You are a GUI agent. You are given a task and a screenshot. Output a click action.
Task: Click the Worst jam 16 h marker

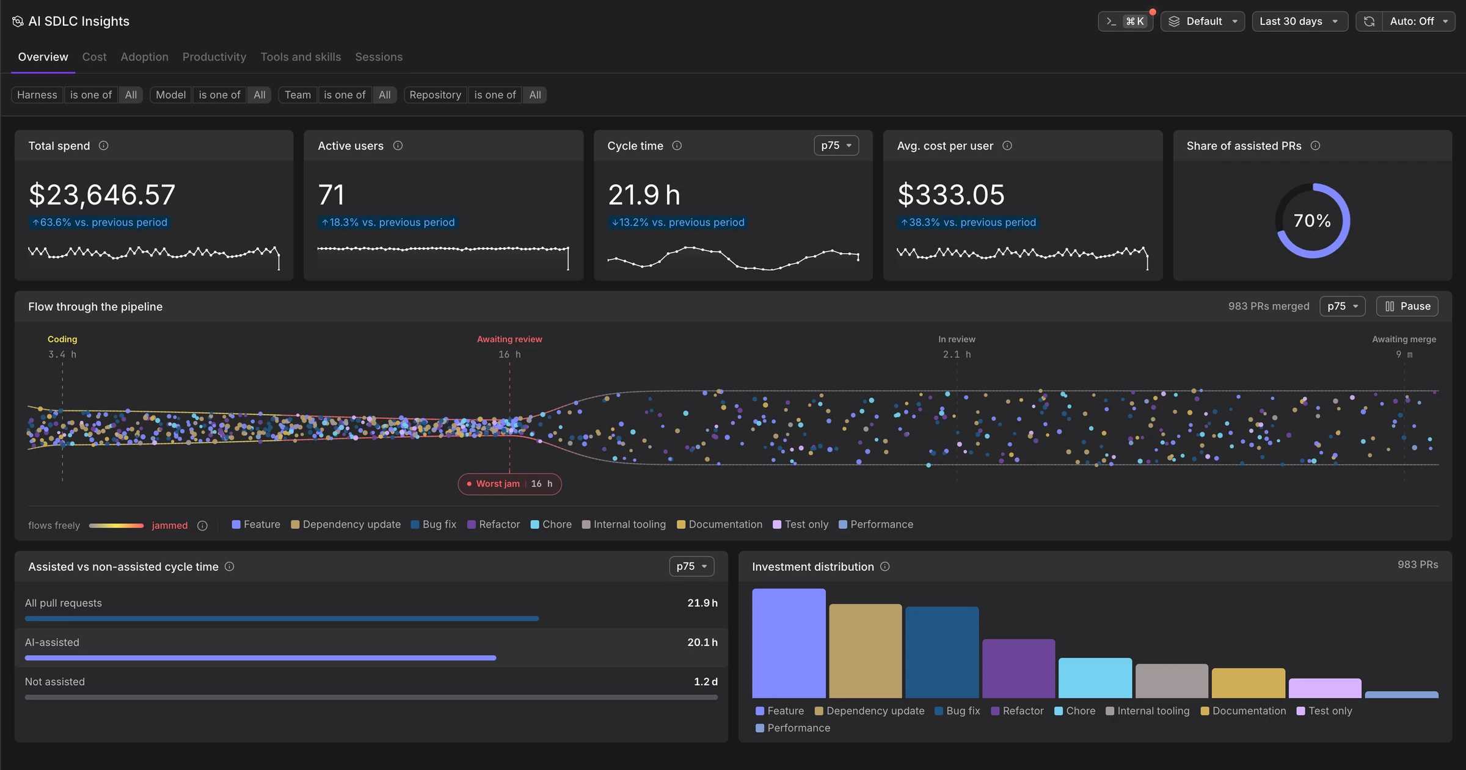[509, 484]
